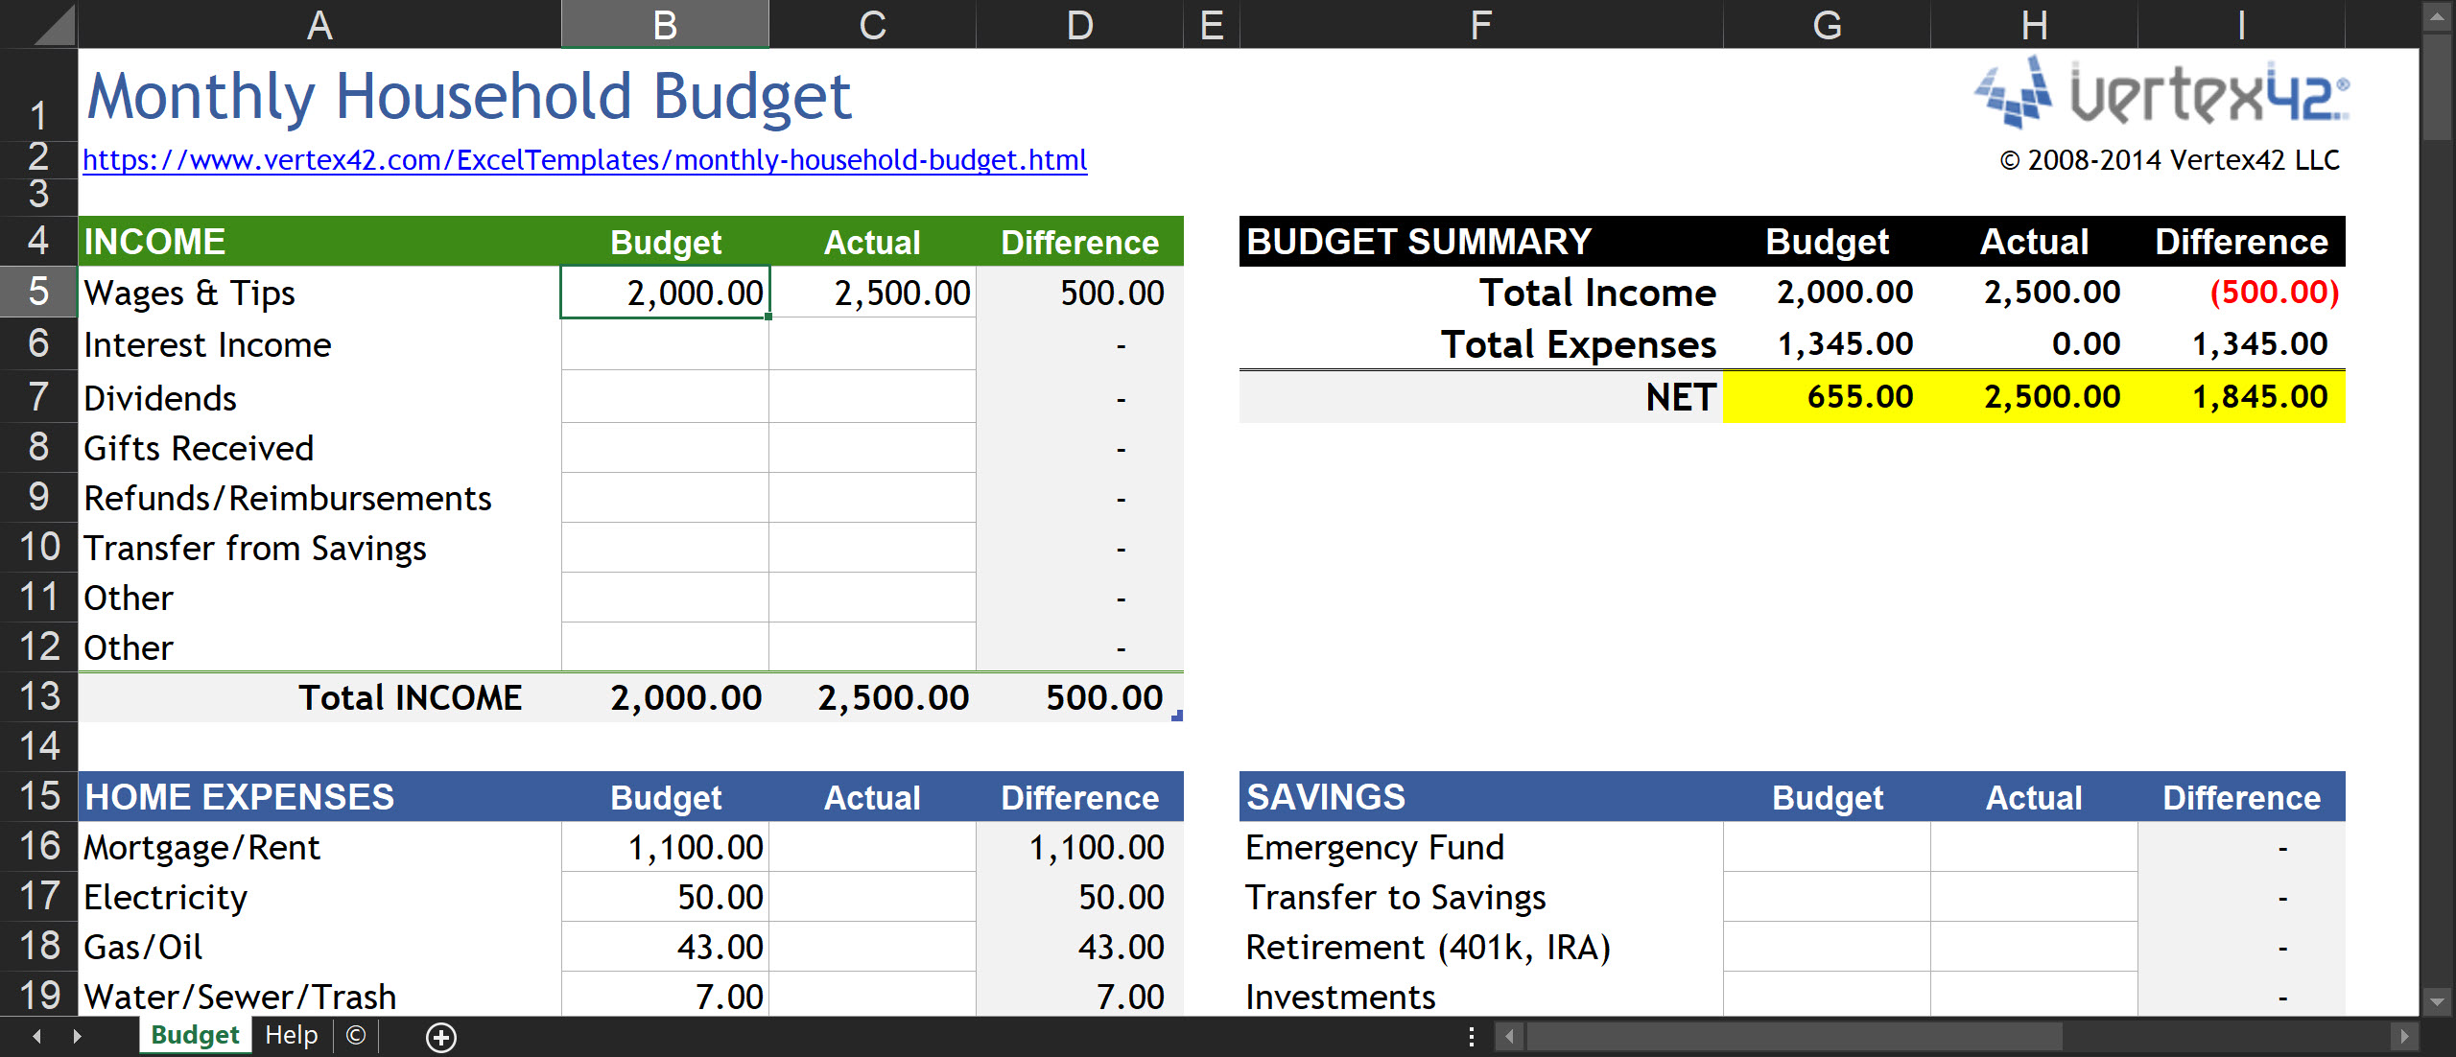
Task: Click the vertical scrollbar up arrow
Action: pos(2437,17)
